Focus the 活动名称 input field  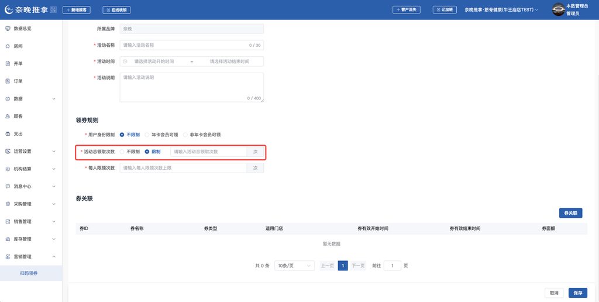[x=192, y=45]
